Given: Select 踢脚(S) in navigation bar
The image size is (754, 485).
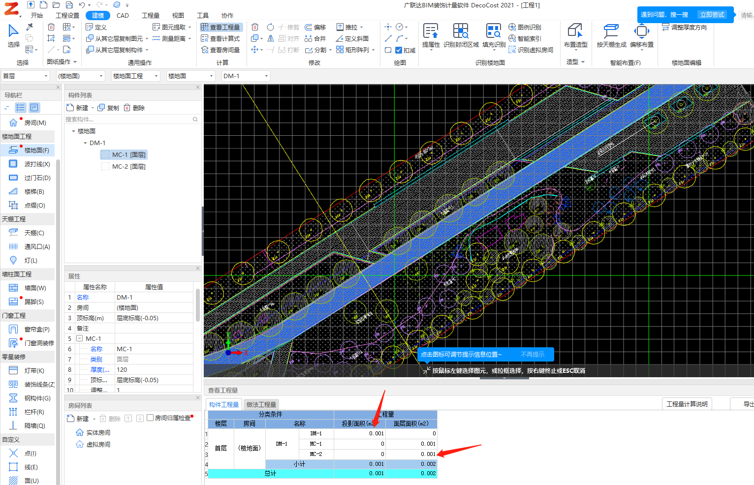Looking at the screenshot, I should [27, 302].
